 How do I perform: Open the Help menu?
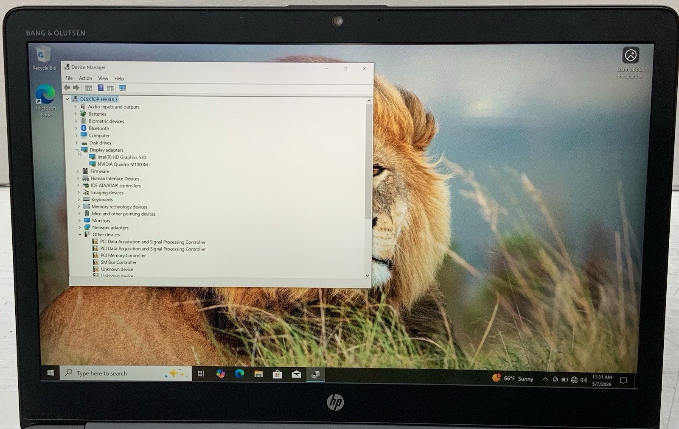tap(119, 78)
